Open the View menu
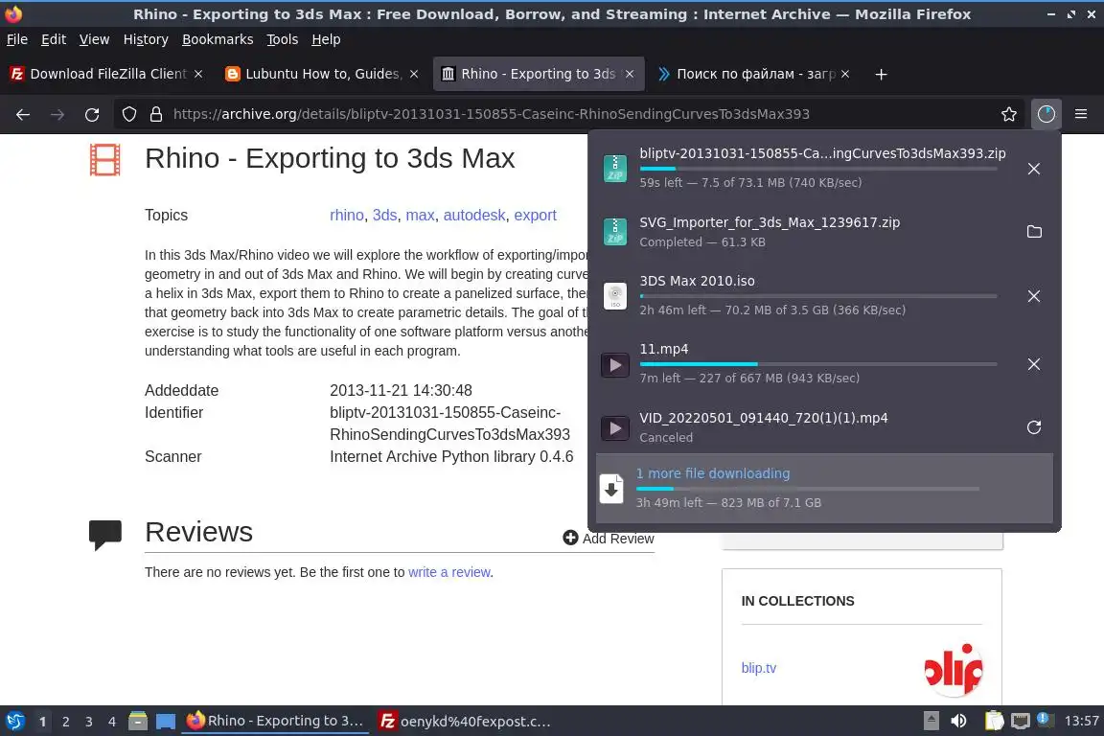 (94, 39)
